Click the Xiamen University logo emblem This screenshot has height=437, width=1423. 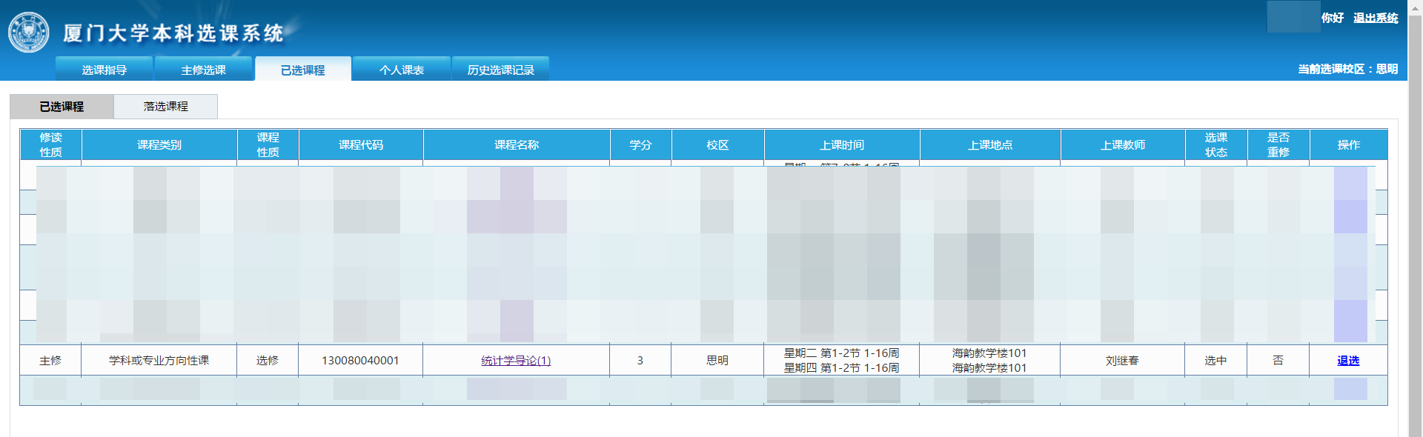coord(29,32)
